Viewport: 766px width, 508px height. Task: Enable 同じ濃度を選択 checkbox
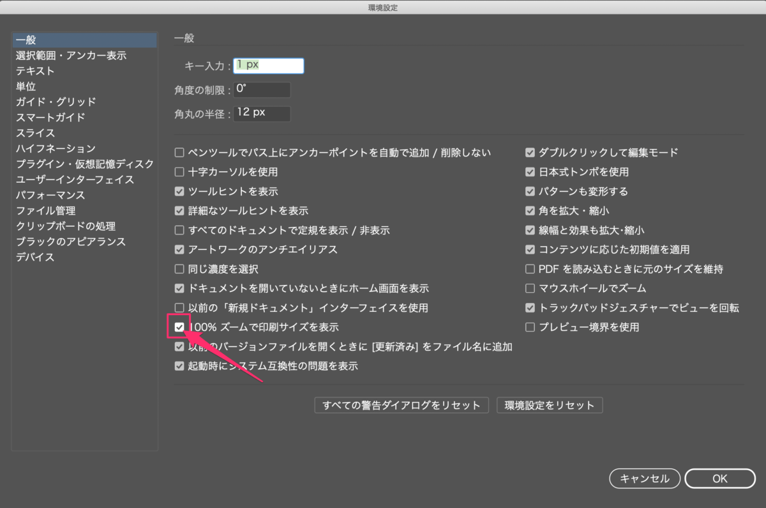179,269
